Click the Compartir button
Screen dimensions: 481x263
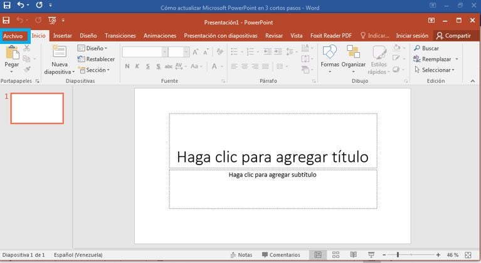coord(453,36)
